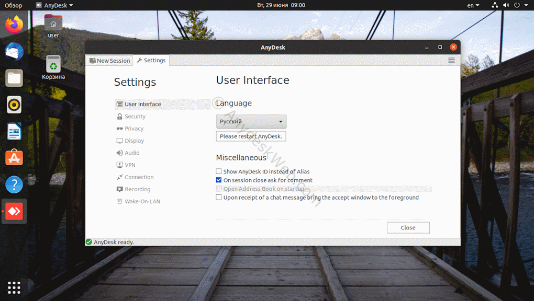Click the Wake-On-LAN alarm icon
Image resolution: width=534 pixels, height=301 pixels.
119,201
